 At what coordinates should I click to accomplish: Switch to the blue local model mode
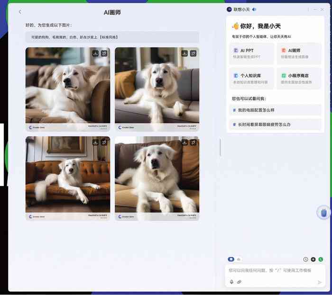point(231,259)
